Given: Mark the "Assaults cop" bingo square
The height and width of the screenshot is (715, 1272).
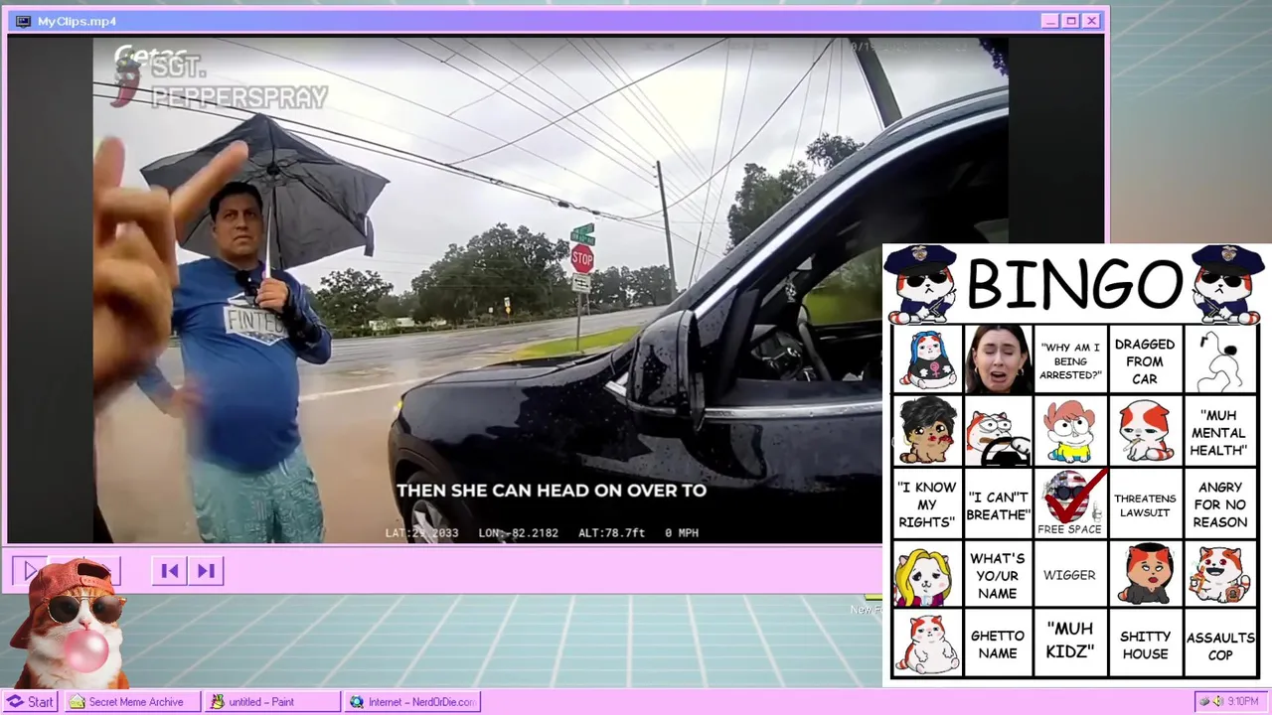Looking at the screenshot, I should tap(1219, 643).
